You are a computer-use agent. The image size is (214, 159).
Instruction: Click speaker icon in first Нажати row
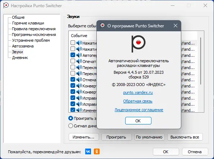pyautogui.click(x=79, y=43)
